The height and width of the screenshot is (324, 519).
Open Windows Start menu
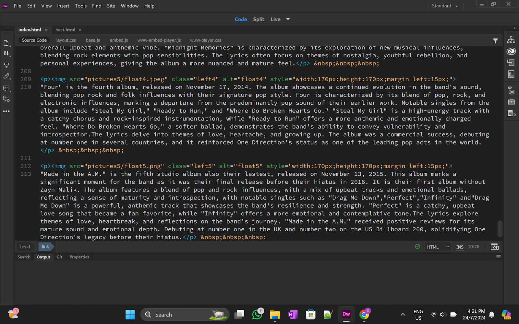tap(130, 315)
